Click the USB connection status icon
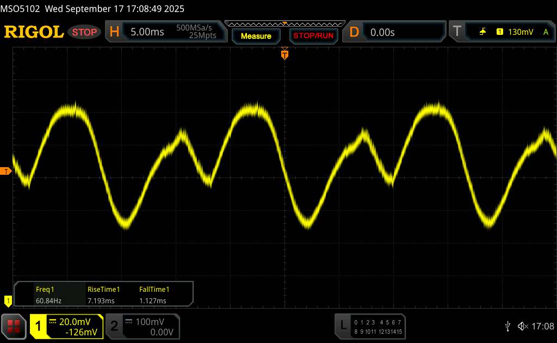The height and width of the screenshot is (343, 557). coord(508,326)
